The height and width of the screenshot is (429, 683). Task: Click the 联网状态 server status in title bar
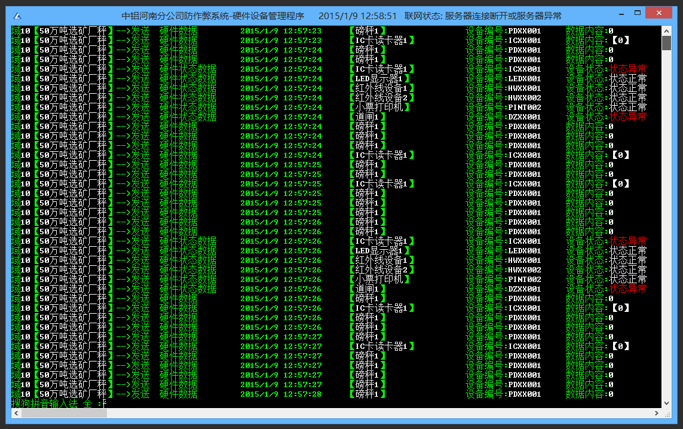483,16
